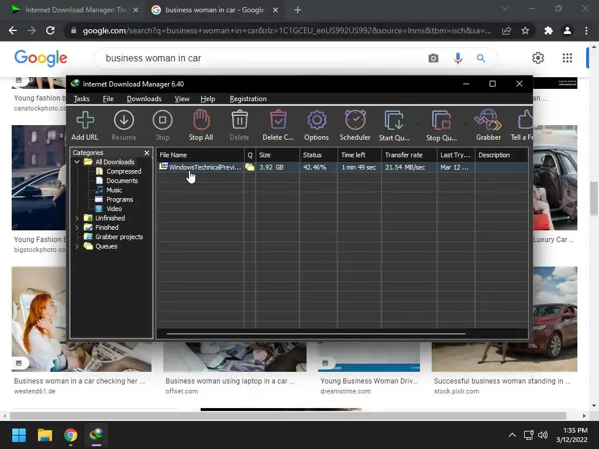This screenshot has width=599, height=449.
Task: Open the Help menu
Action: coord(208,99)
